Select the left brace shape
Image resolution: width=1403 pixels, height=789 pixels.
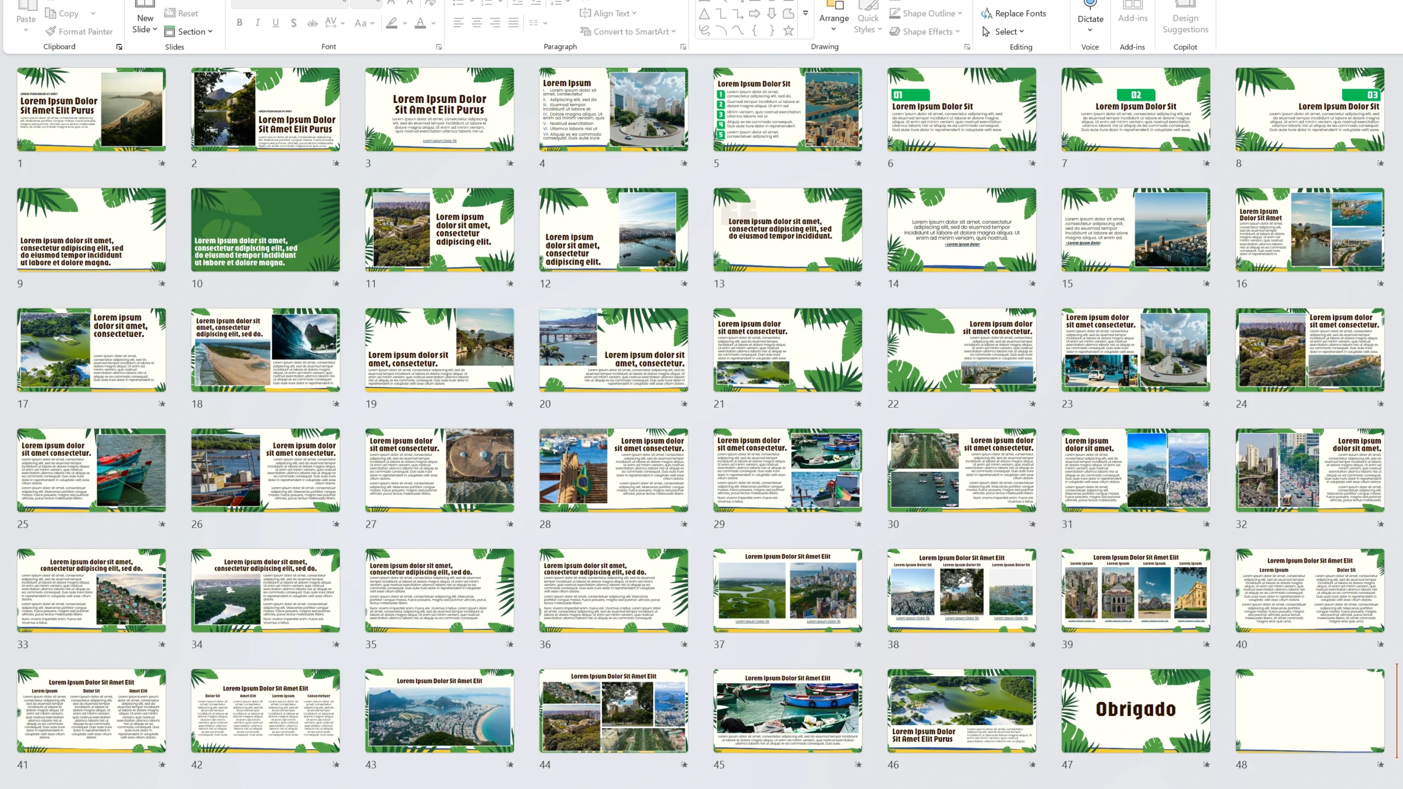[755, 31]
